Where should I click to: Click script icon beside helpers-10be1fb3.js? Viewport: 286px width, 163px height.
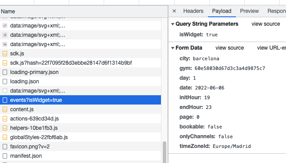coord(5,128)
